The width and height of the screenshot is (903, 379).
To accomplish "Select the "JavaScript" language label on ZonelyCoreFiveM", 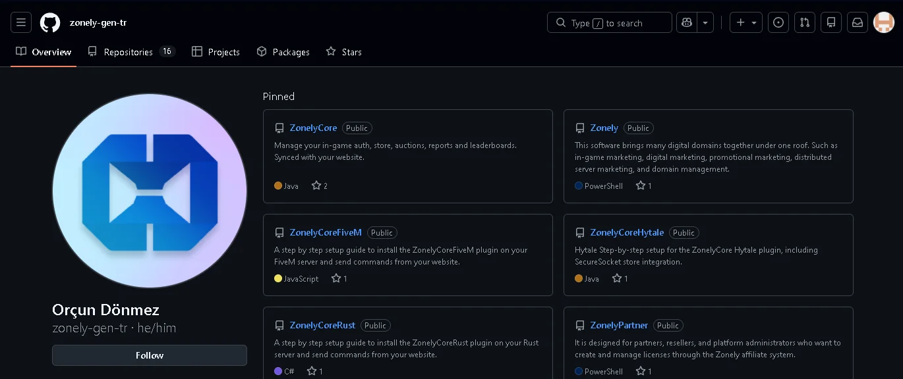I will (x=301, y=279).
